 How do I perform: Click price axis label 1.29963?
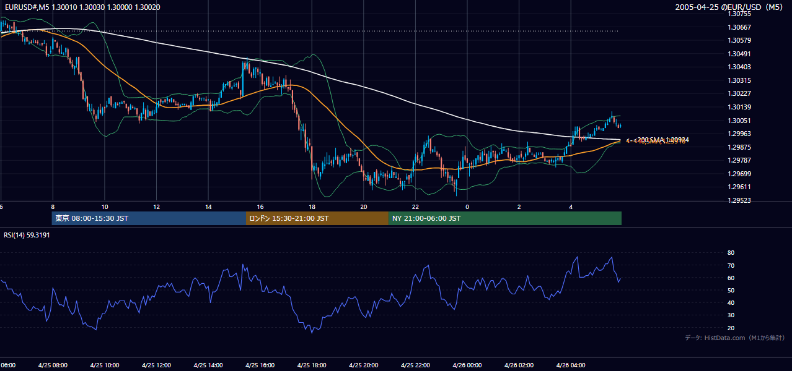pyautogui.click(x=739, y=134)
